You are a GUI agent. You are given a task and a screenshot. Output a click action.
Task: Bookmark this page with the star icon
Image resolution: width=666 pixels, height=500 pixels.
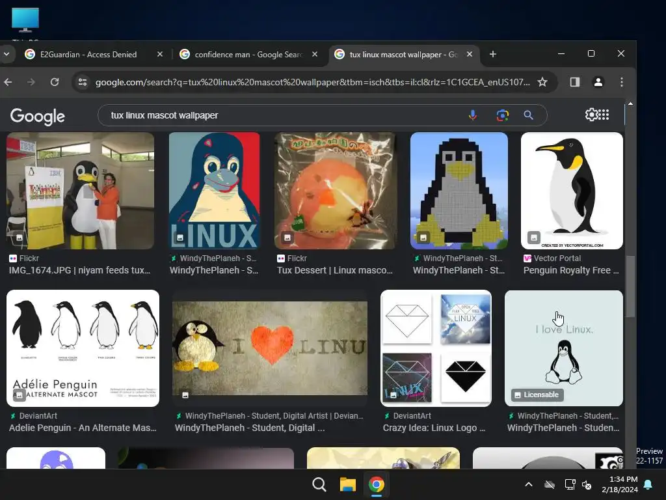pos(542,82)
